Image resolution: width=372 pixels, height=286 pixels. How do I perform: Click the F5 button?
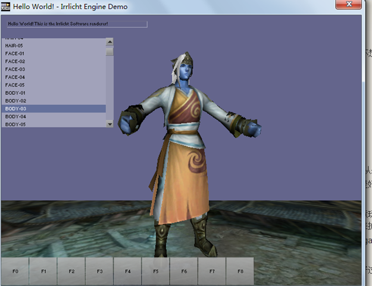155,271
